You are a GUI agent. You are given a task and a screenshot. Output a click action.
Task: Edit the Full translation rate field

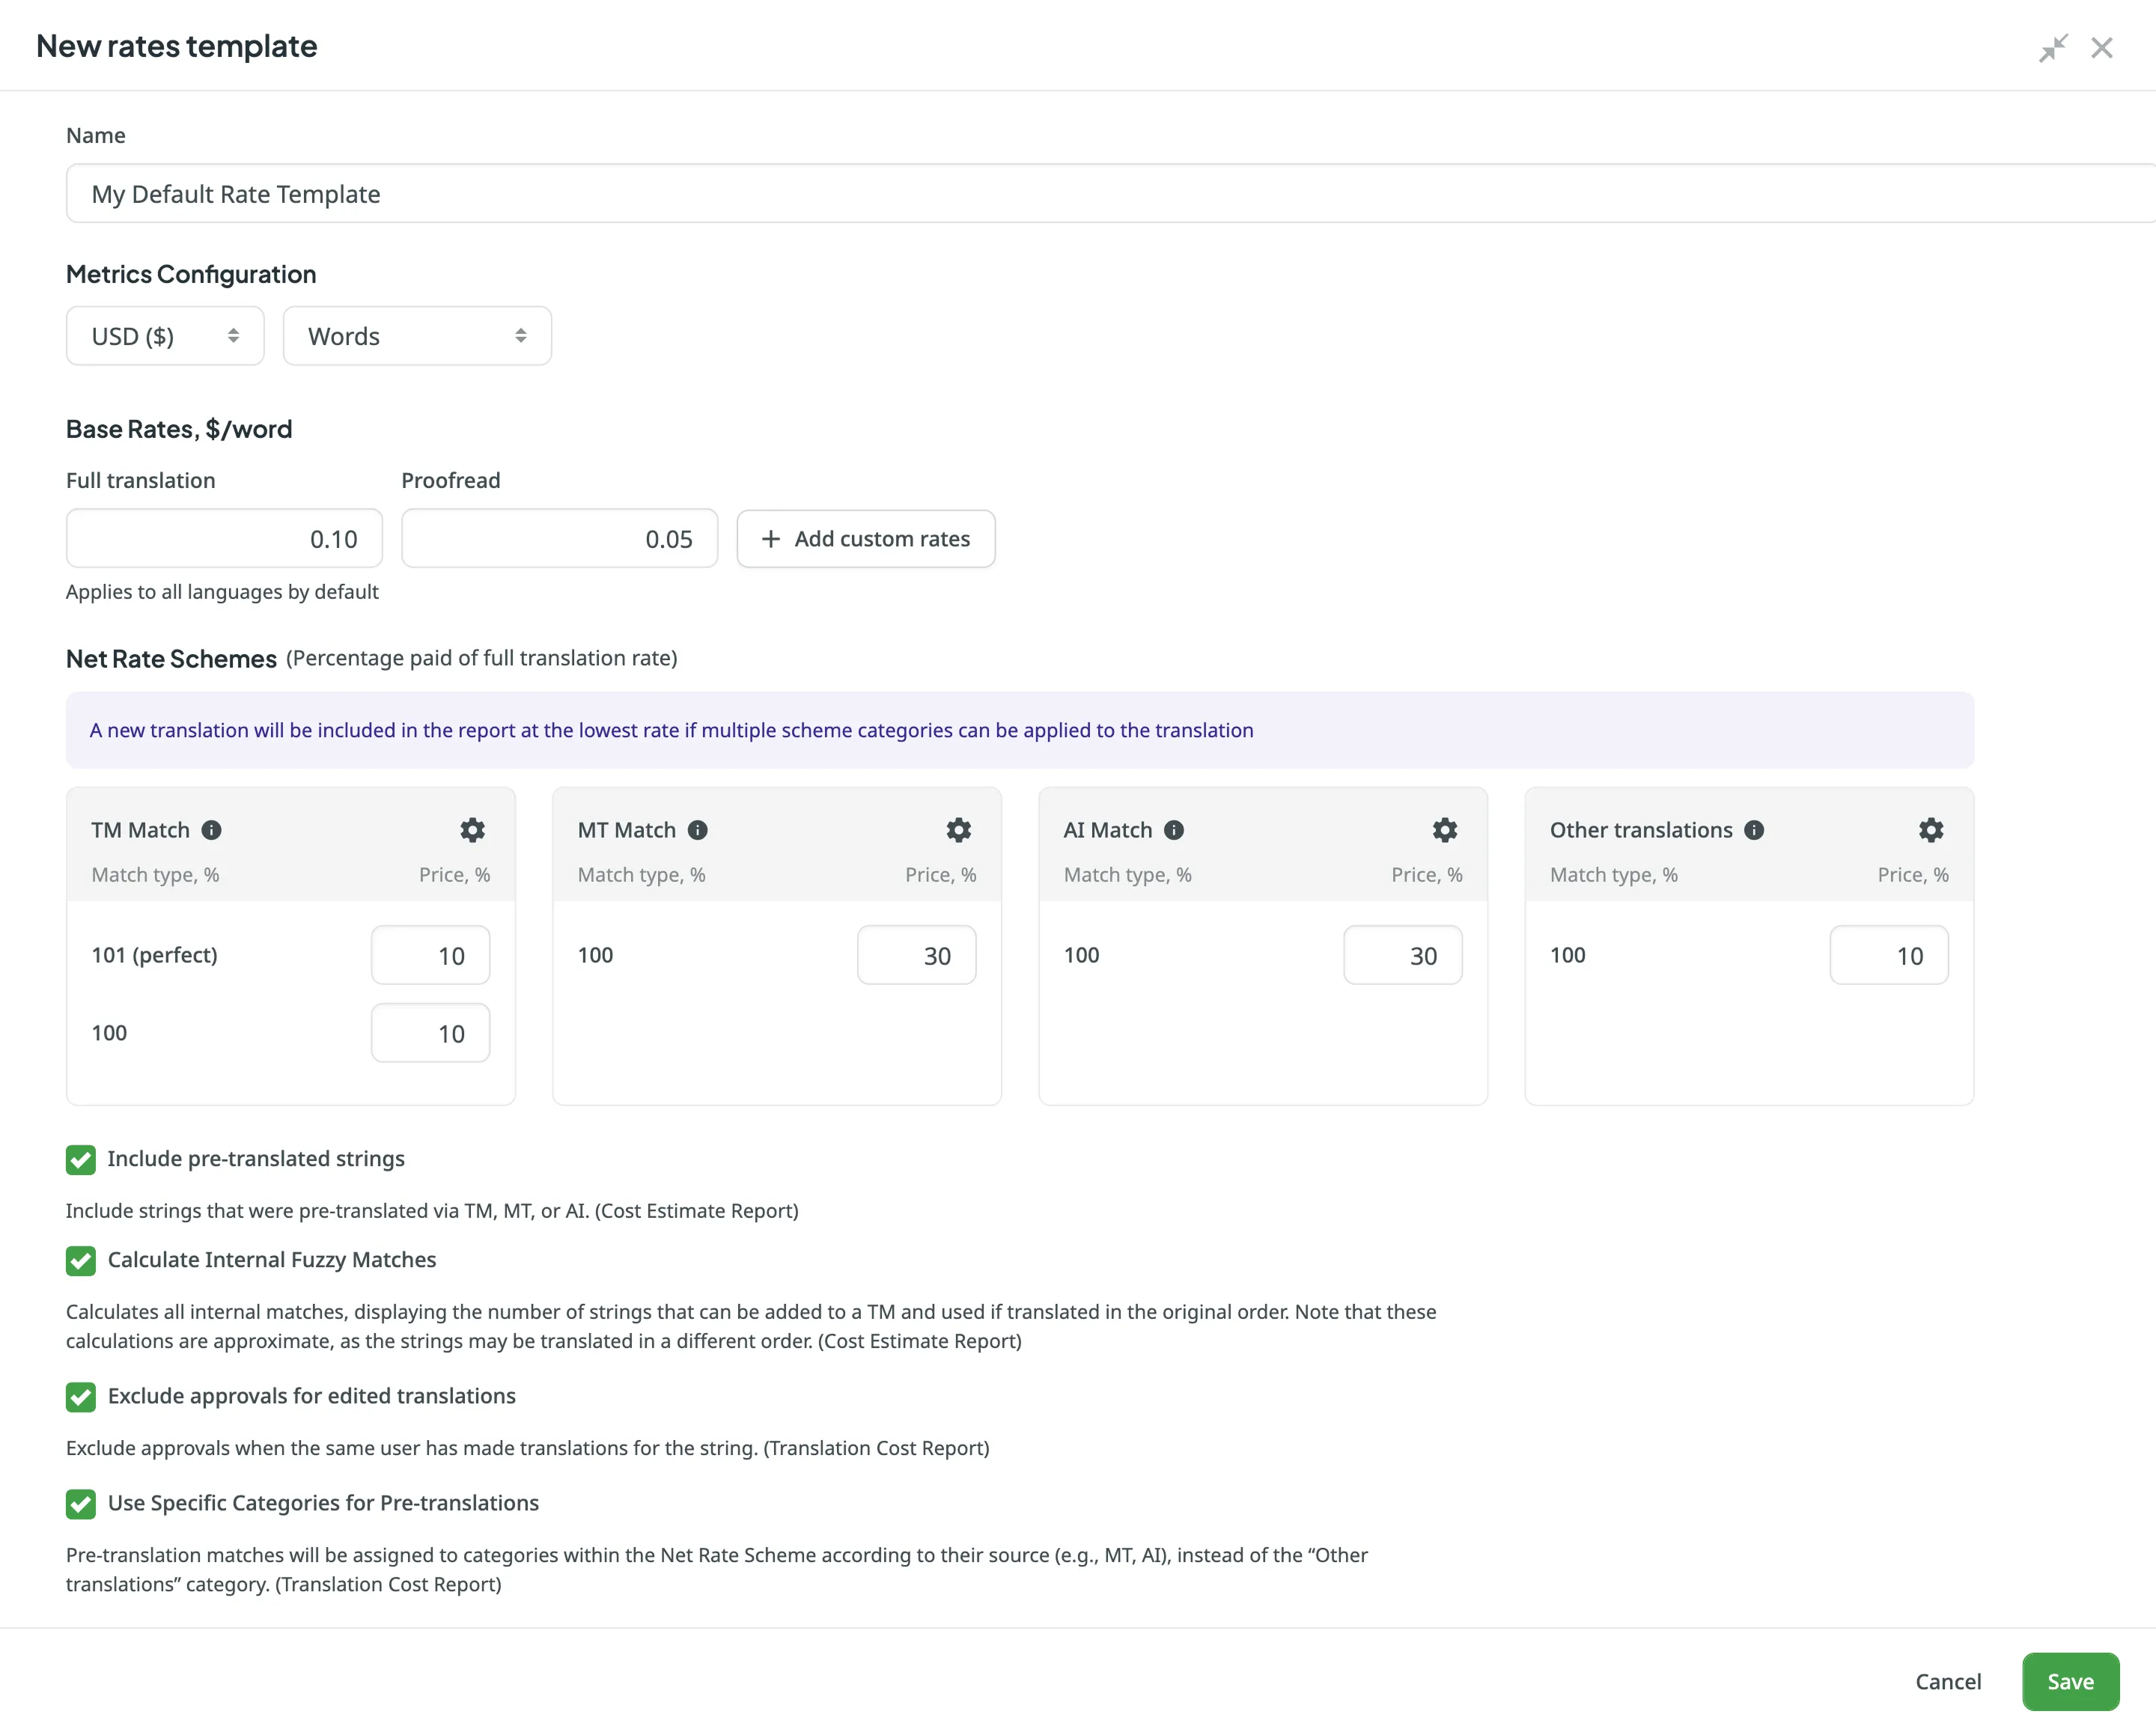(224, 539)
